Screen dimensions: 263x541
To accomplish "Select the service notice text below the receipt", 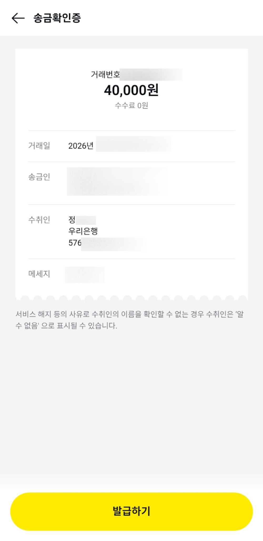I will click(130, 320).
